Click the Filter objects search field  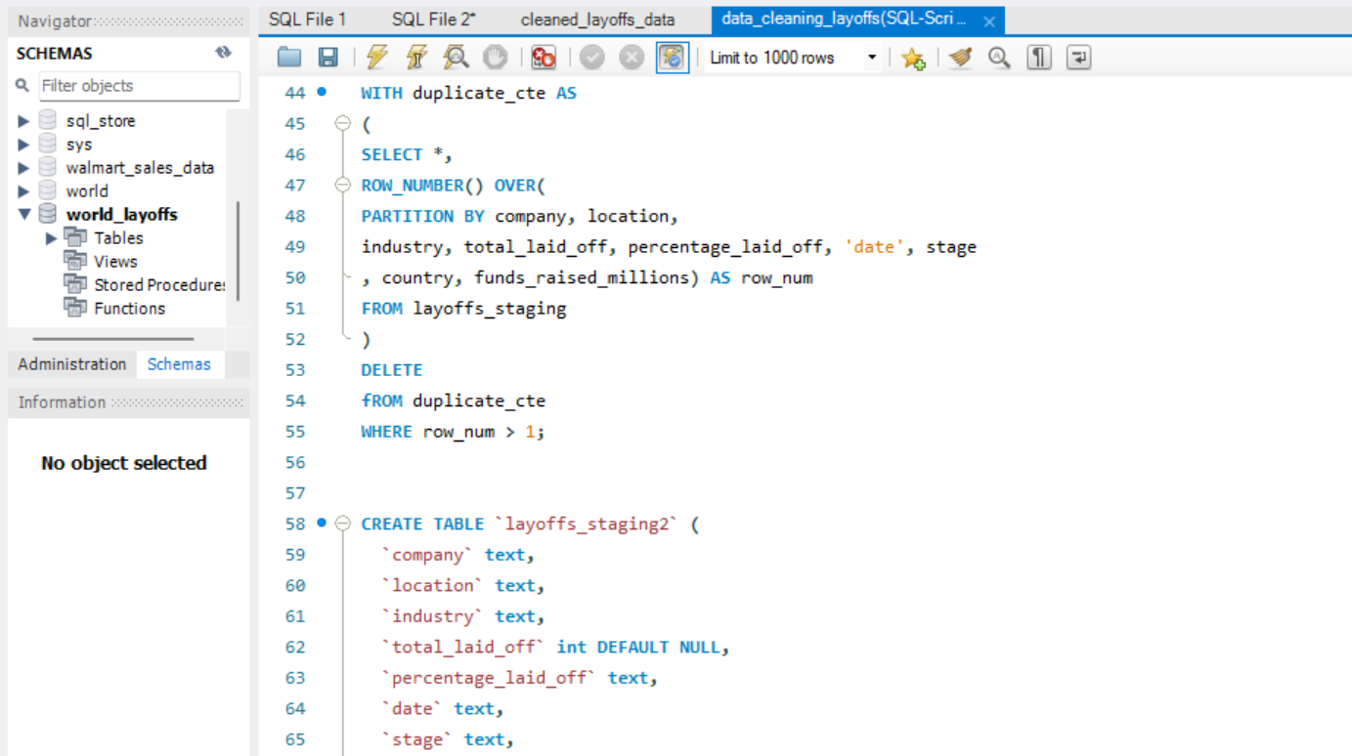pos(139,86)
